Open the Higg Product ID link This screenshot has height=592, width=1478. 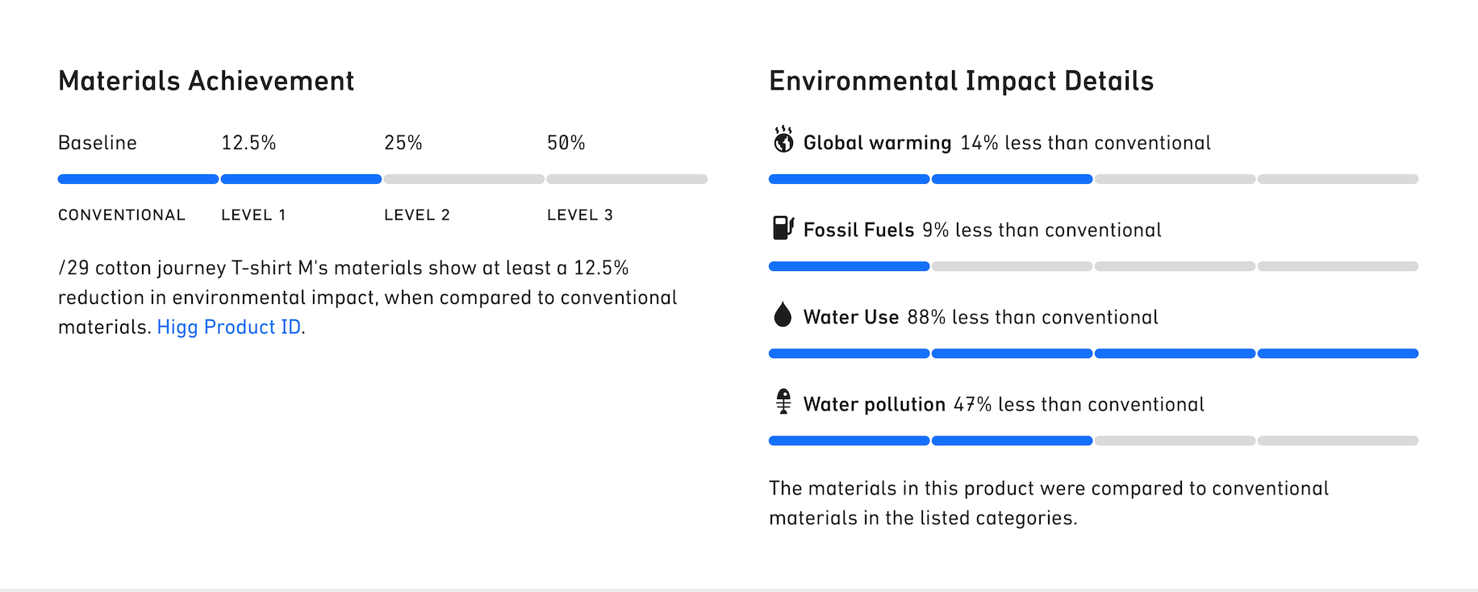coord(229,327)
